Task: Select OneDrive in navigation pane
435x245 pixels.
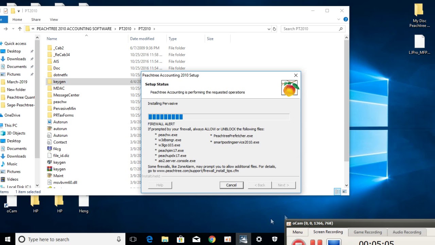Action: point(12,115)
